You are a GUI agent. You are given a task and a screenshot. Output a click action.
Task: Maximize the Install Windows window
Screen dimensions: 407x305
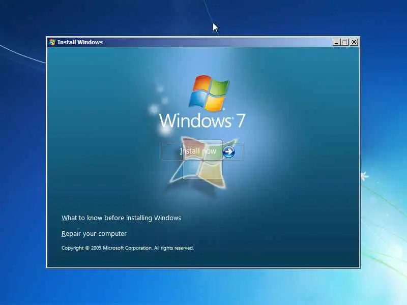coord(345,42)
